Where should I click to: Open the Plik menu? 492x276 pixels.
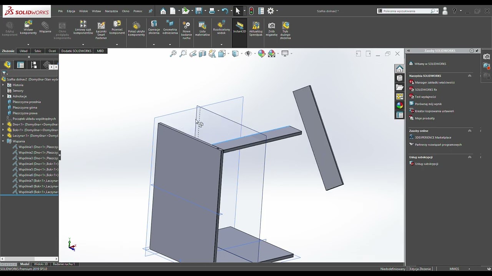pyautogui.click(x=60, y=11)
